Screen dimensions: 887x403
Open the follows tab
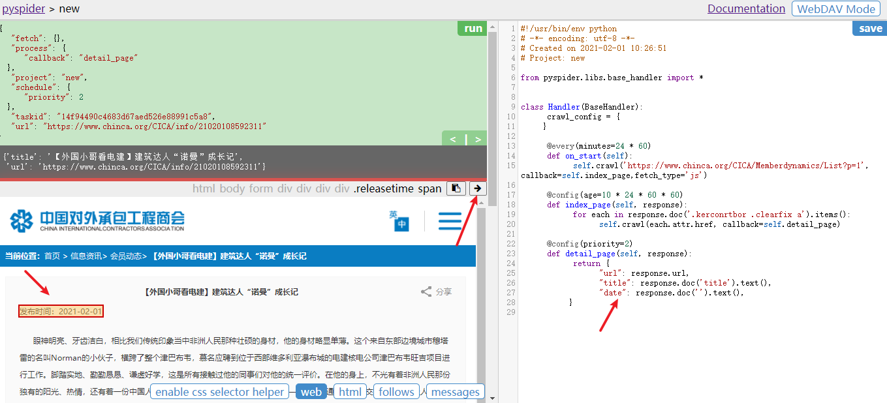click(396, 392)
